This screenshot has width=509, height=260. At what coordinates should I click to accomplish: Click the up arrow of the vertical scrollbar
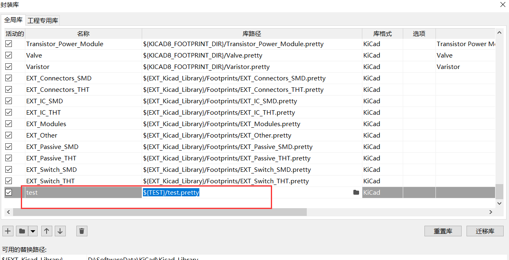(499, 33)
